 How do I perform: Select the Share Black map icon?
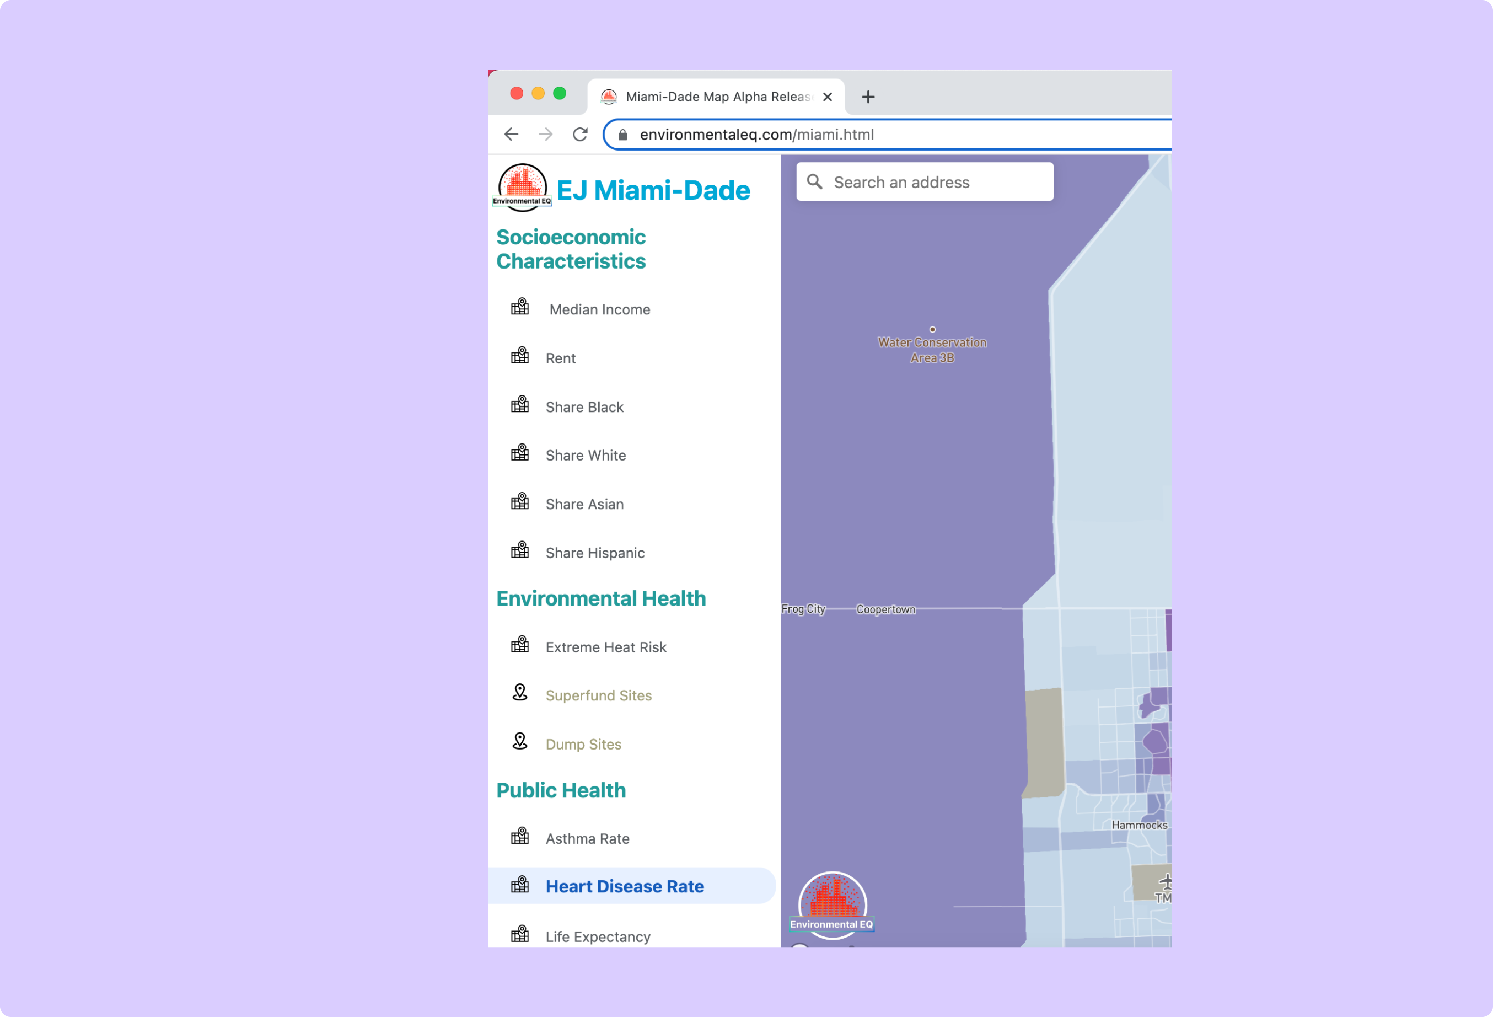[x=520, y=405]
